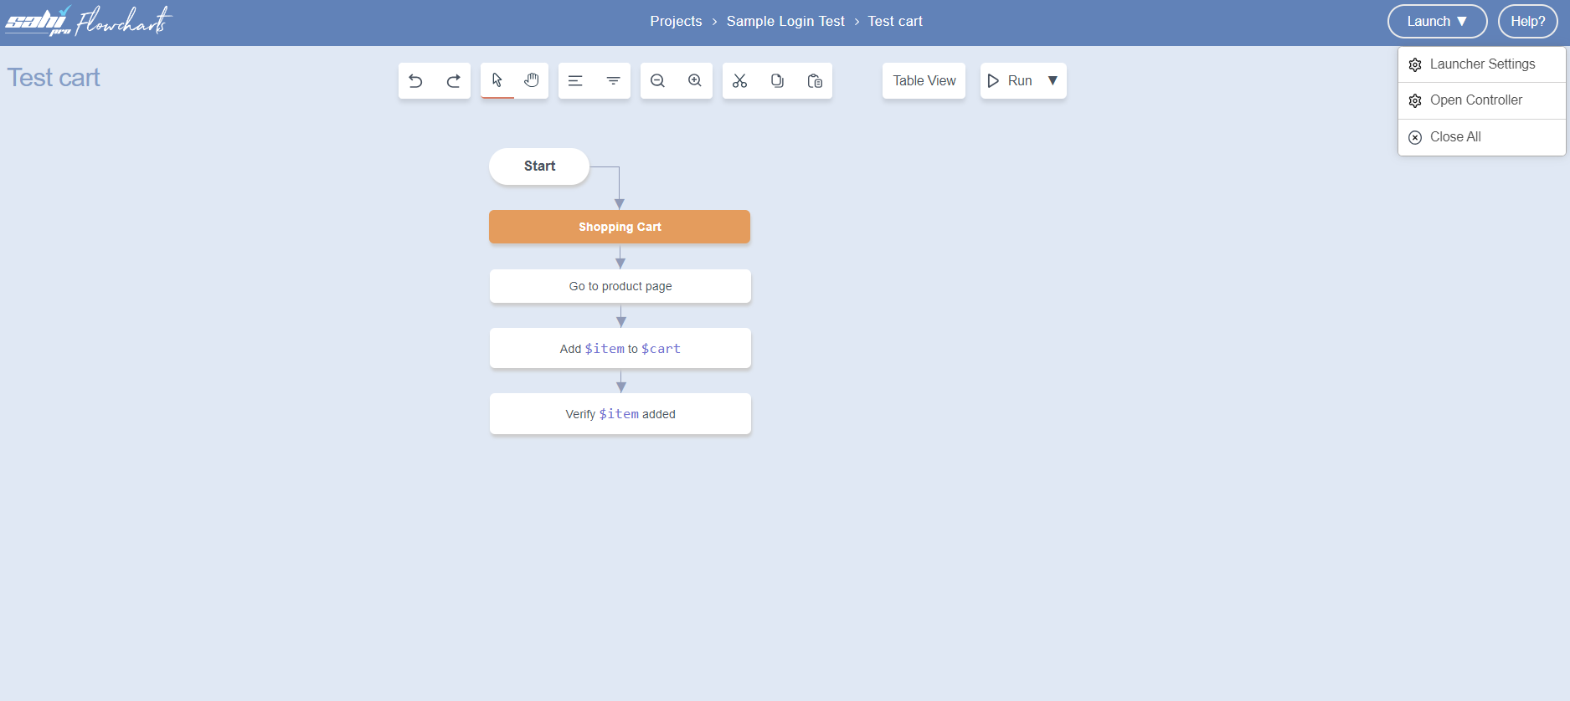Open Launcher Settings from menu
This screenshot has height=701, width=1570.
coord(1481,64)
